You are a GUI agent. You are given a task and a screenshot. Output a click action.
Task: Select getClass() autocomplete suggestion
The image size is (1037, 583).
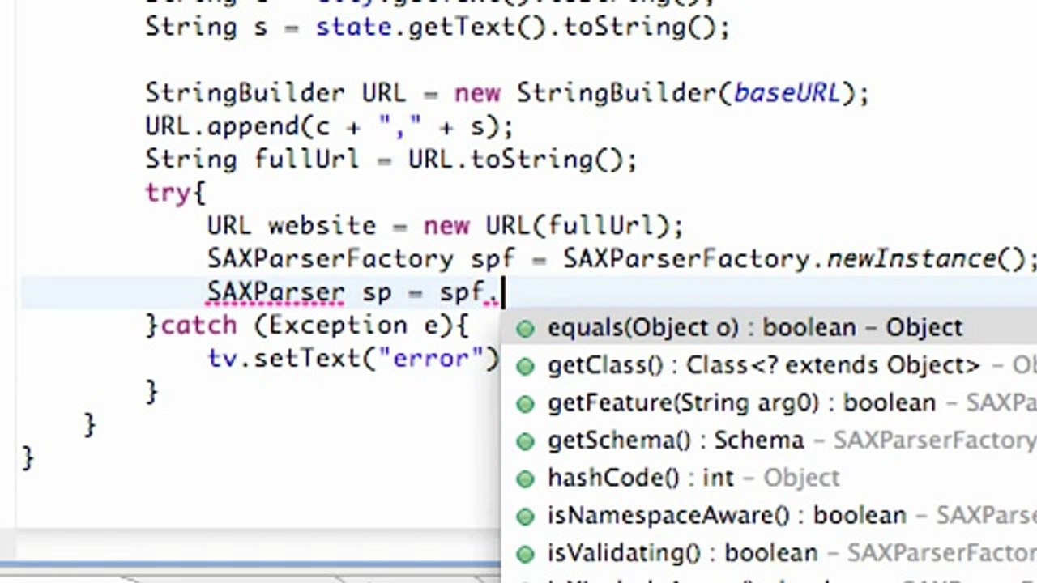coord(769,365)
